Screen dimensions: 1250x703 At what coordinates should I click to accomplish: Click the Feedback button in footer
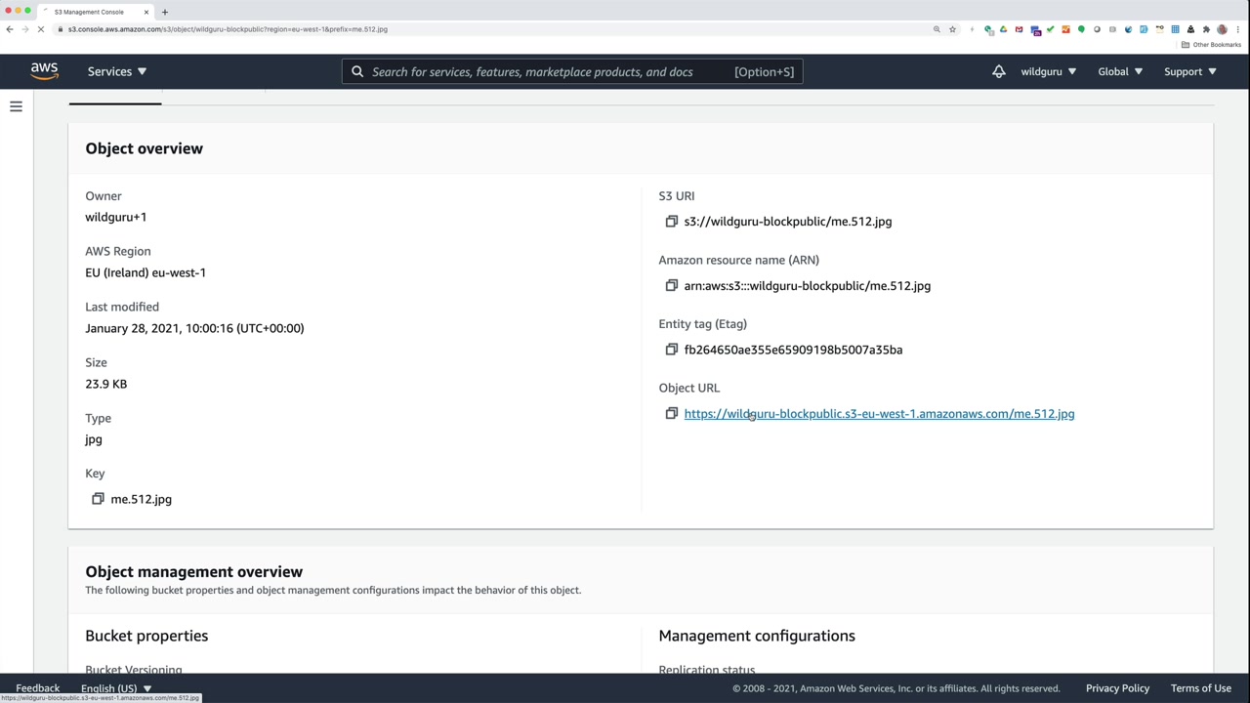[x=37, y=688]
